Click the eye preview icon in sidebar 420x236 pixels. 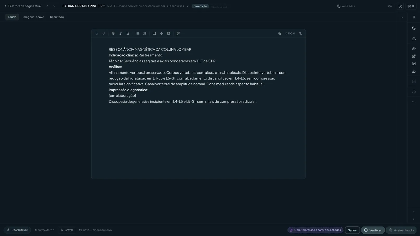coord(414,49)
